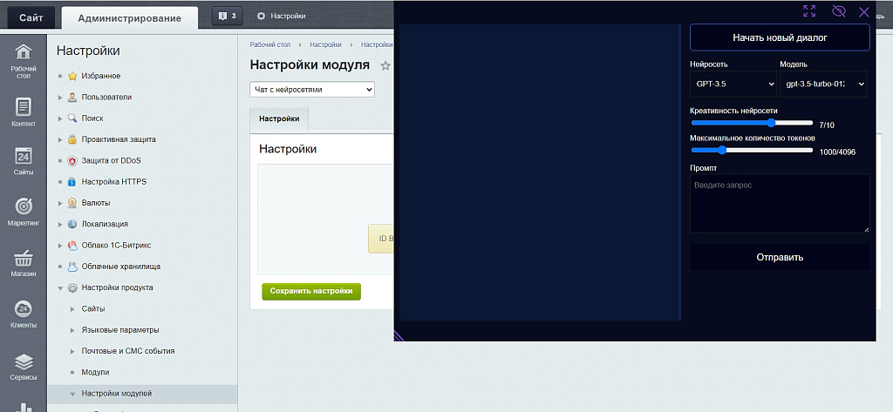Image resolution: width=893 pixels, height=412 pixels.
Task: Open the Клиенты sidebar icon
Action: click(x=24, y=314)
